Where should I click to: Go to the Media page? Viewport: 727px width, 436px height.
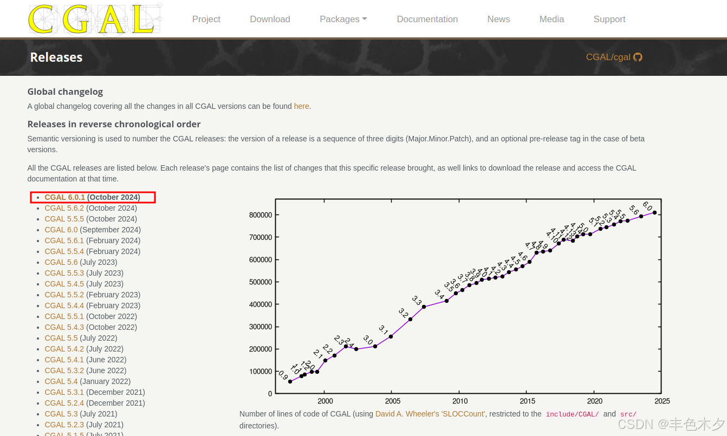(551, 19)
